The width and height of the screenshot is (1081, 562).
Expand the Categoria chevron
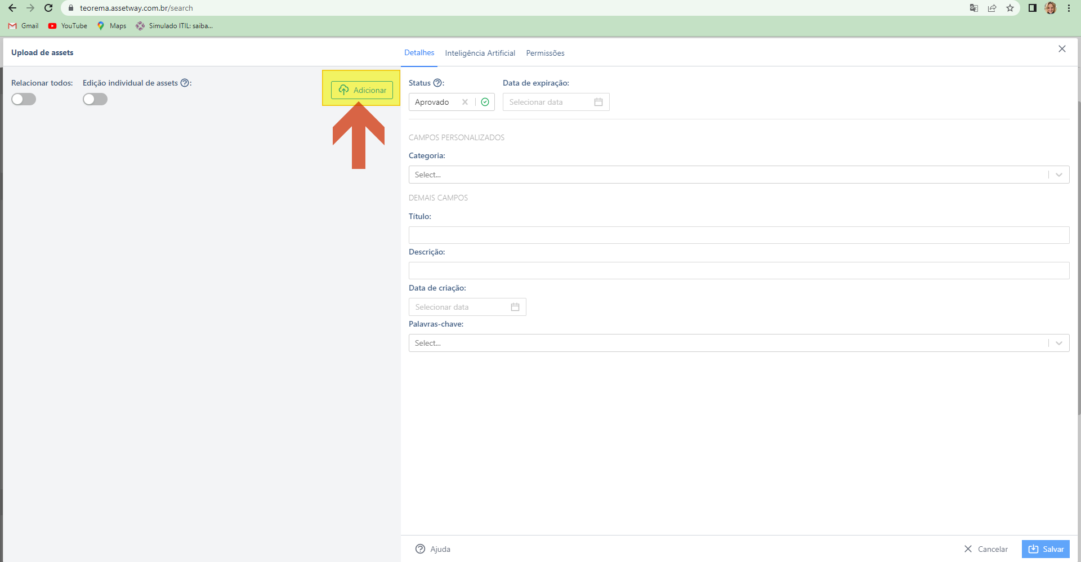pos(1059,175)
